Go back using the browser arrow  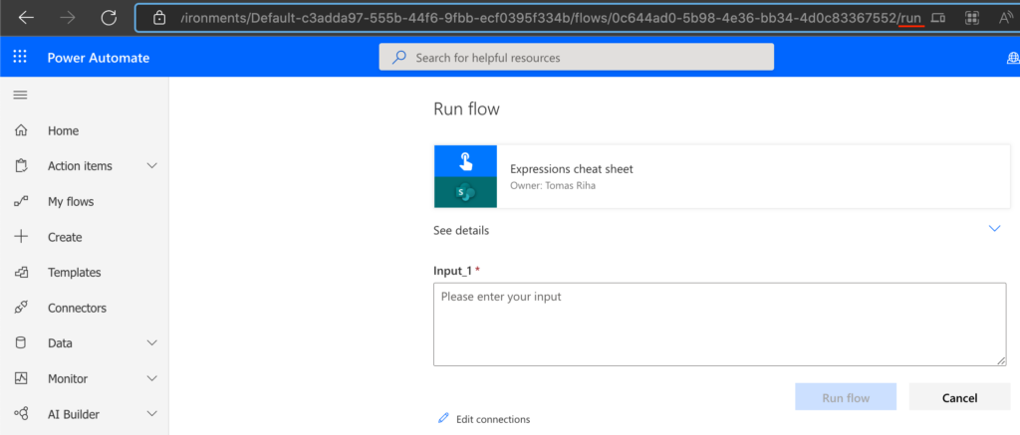pyautogui.click(x=26, y=18)
